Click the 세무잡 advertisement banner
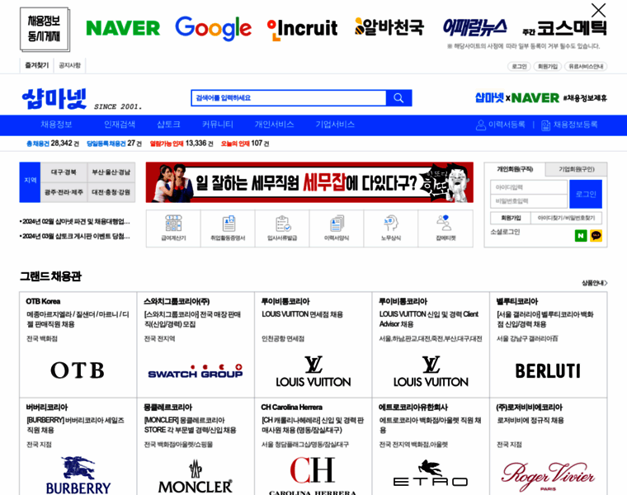This screenshot has height=495, width=627. [309, 182]
